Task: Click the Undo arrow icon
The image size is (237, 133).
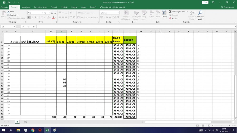Action: (x=9, y=2)
